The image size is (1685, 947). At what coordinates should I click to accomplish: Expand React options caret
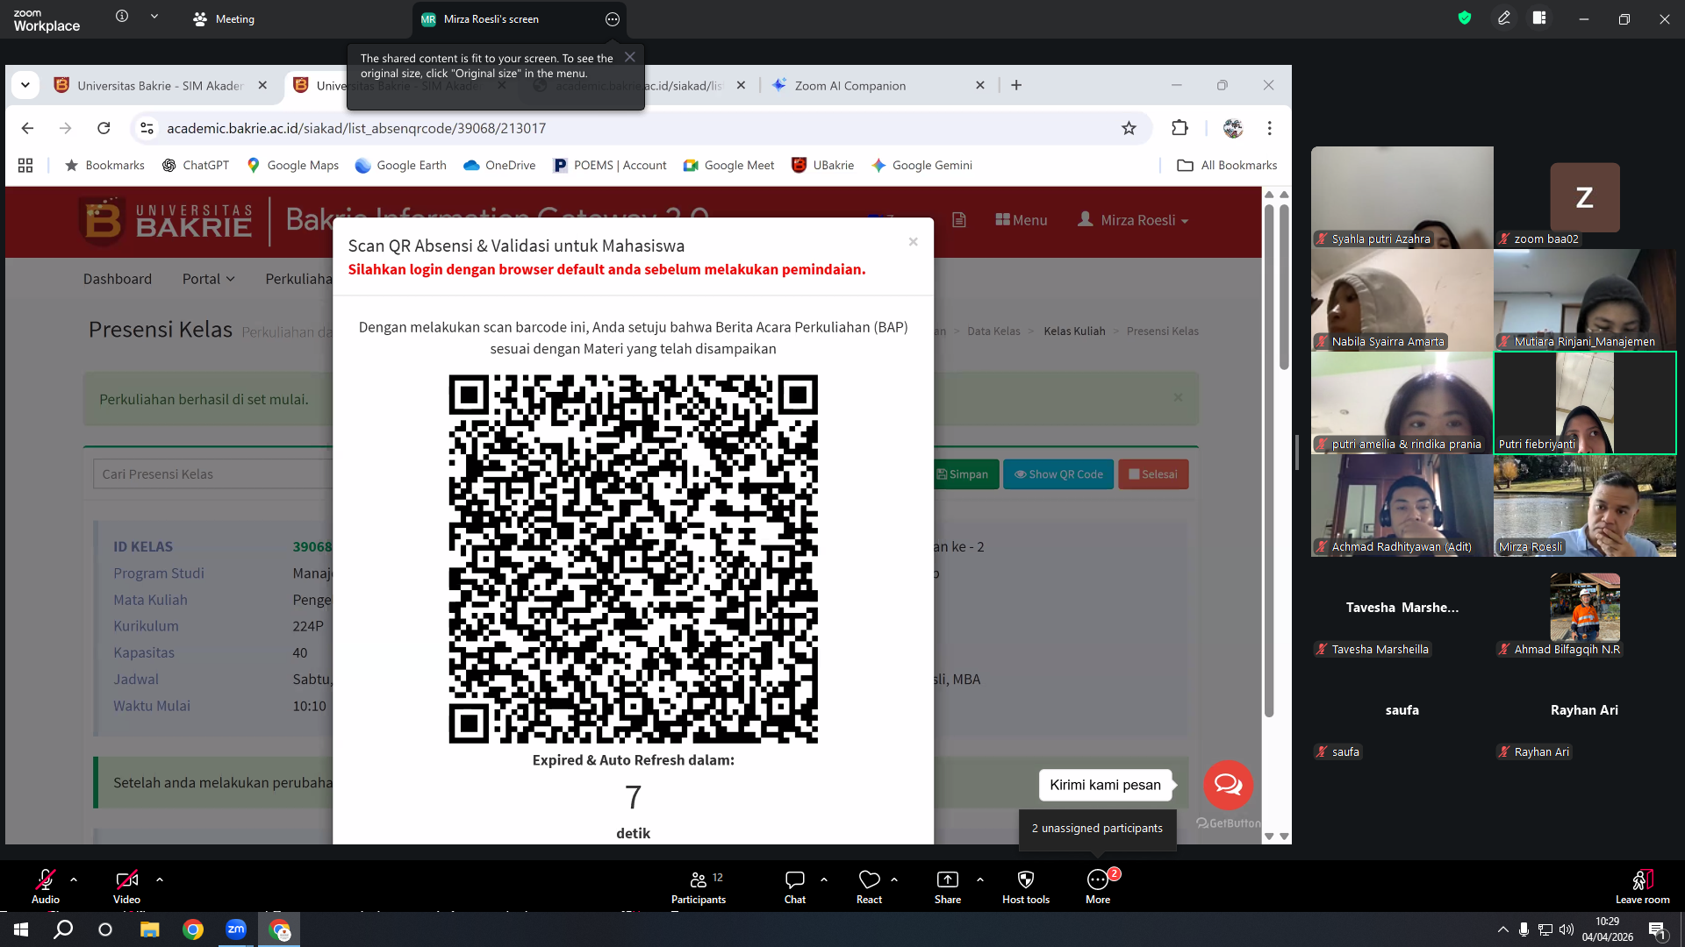point(894,879)
